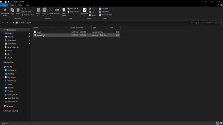Switch to the Share ribbon tab
223x125 pixels.
pos(20,5)
